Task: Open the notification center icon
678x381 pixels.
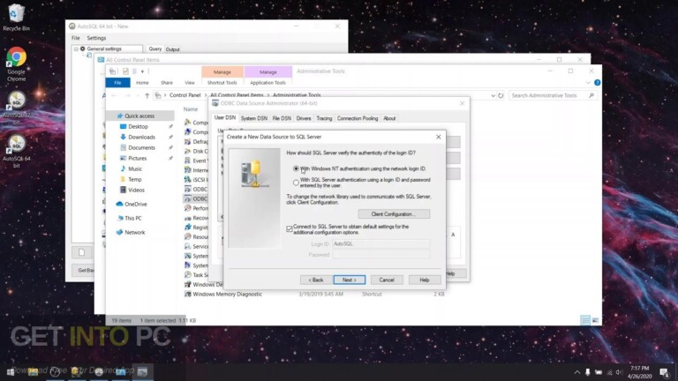Action: [x=665, y=372]
